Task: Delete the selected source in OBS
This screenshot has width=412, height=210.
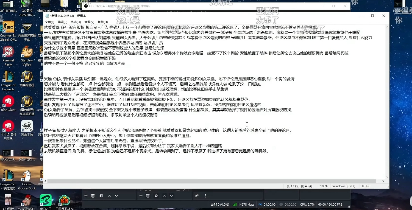Action: [148, 196]
